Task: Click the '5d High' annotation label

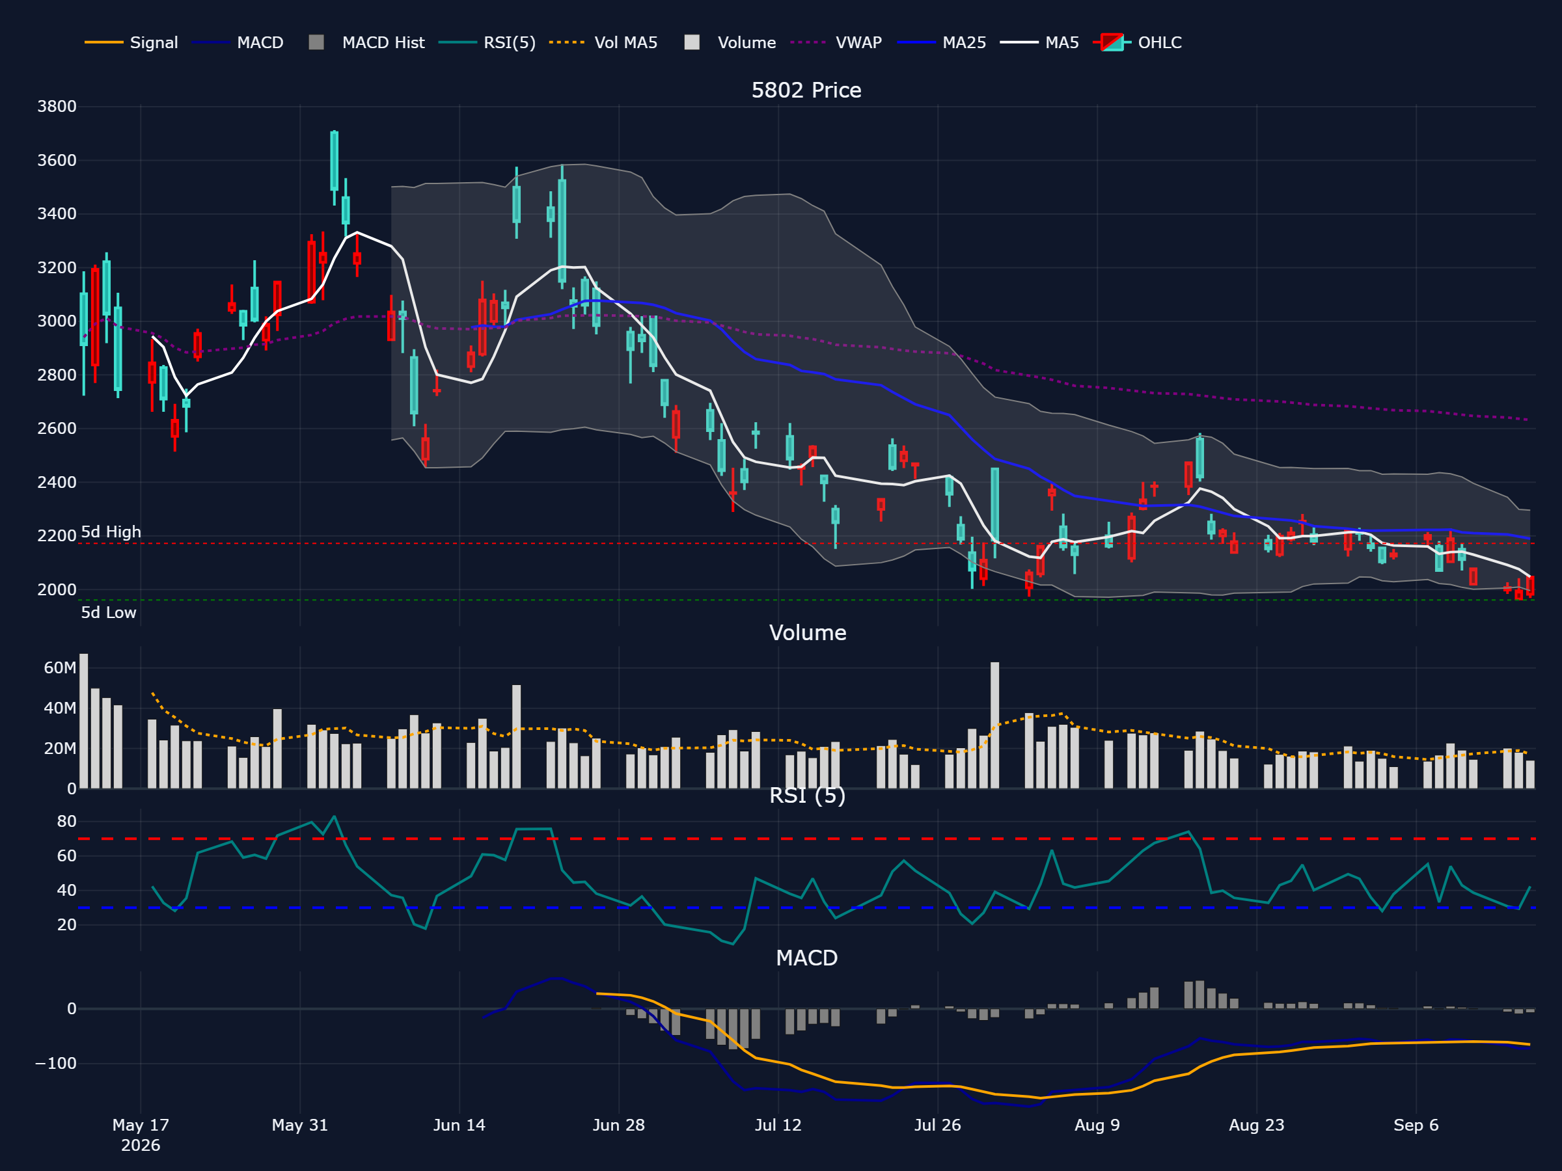Action: [111, 532]
